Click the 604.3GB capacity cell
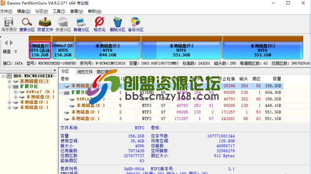311x174 pixels. [x=273, y=92]
